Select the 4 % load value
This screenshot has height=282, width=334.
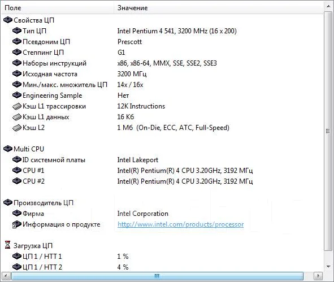point(123,267)
